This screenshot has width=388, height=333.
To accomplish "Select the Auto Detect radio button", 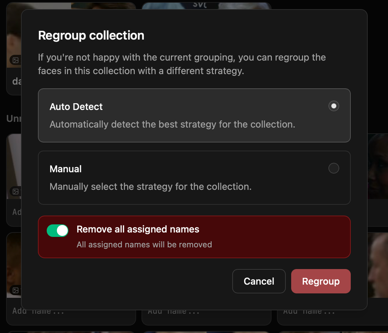I will pos(333,106).
